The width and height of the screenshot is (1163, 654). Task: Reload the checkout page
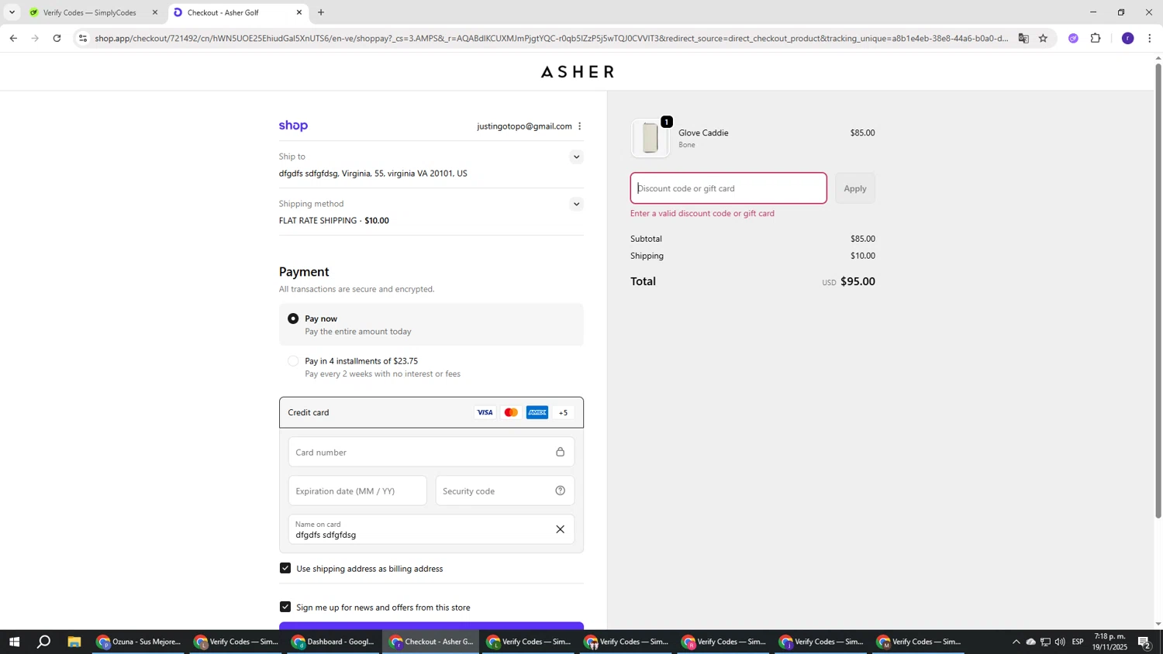[57, 38]
